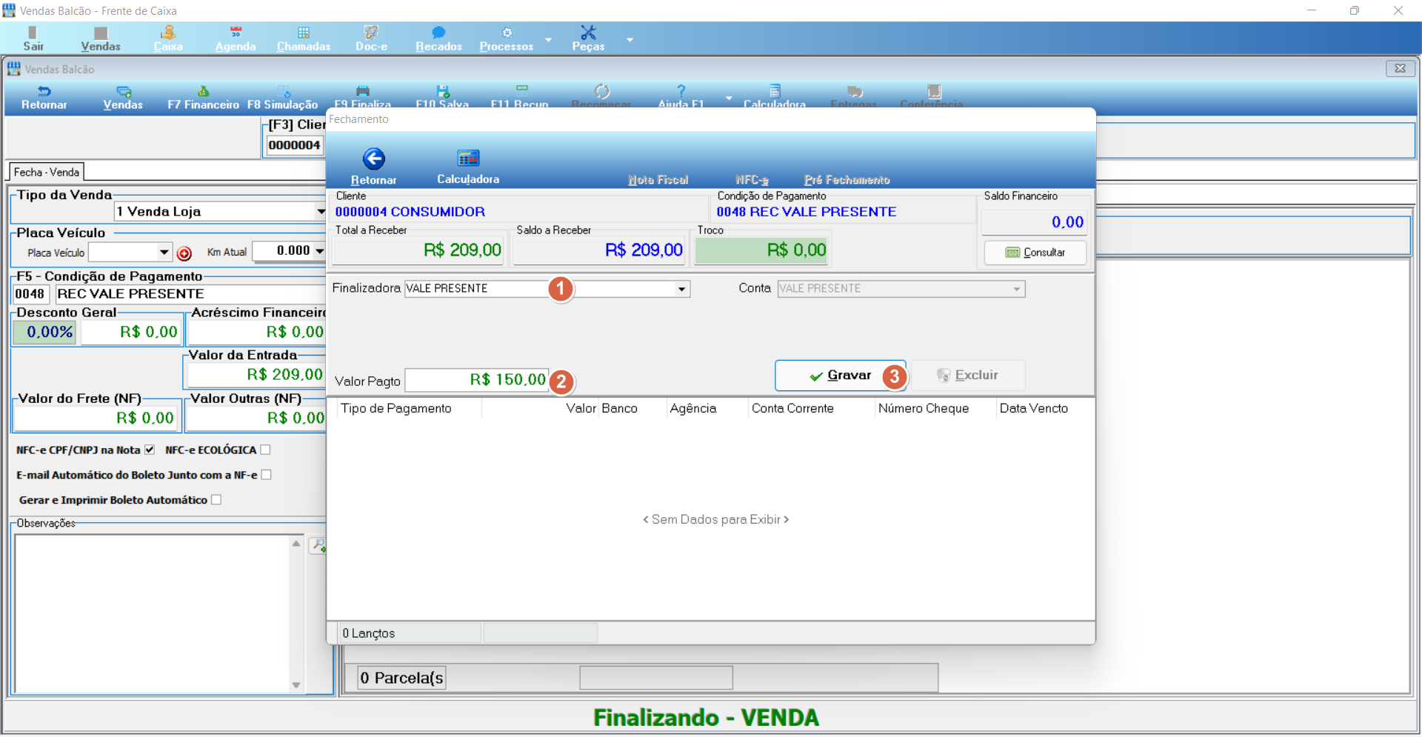This screenshot has height=737, width=1422.
Task: Click the Desconto Geral percent field
Action: 44,332
